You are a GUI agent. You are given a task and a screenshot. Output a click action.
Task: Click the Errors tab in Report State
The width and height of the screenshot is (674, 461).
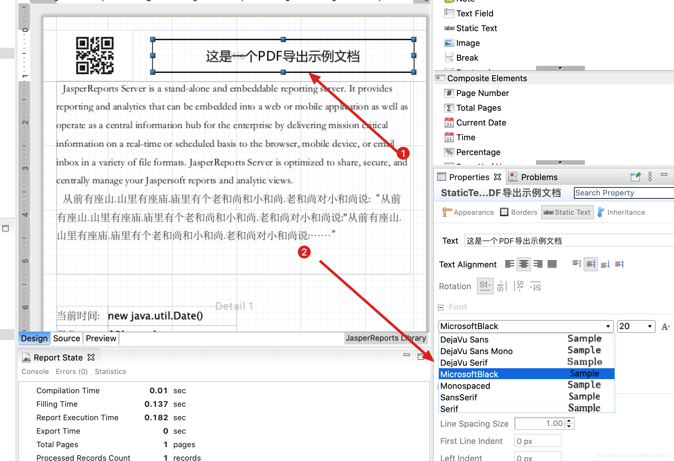(71, 371)
